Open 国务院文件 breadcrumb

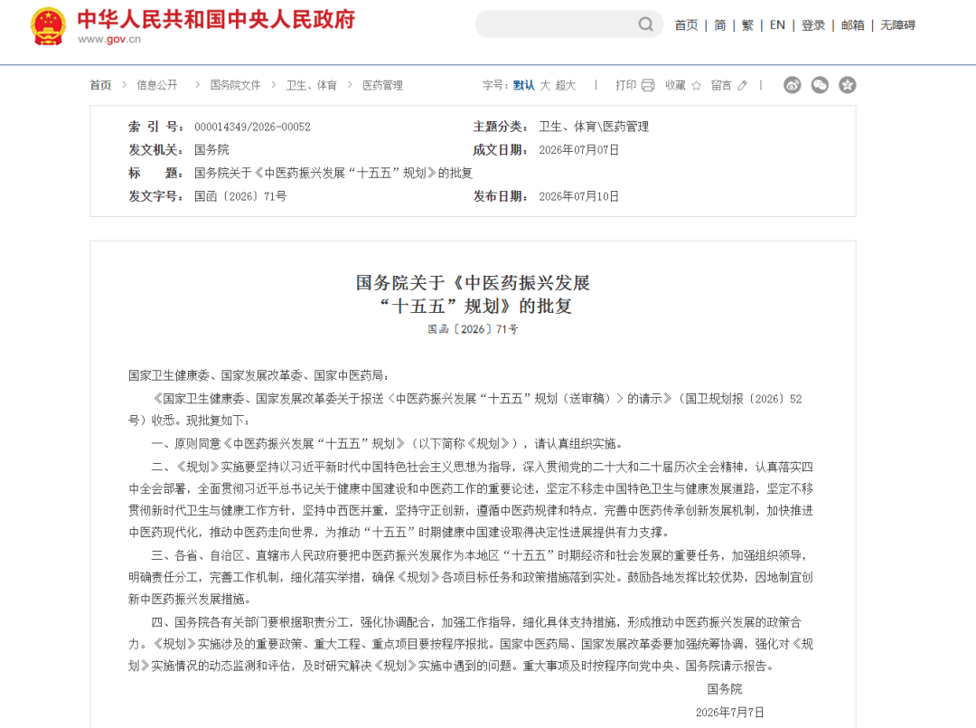[235, 85]
